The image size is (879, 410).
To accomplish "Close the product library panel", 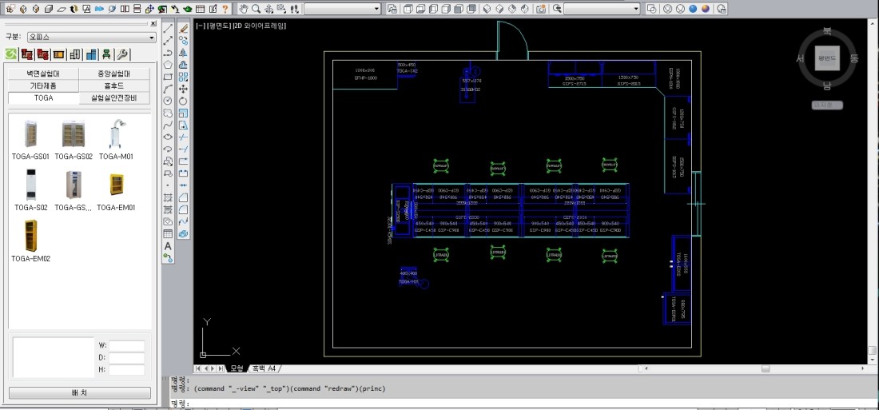I will tap(153, 23).
